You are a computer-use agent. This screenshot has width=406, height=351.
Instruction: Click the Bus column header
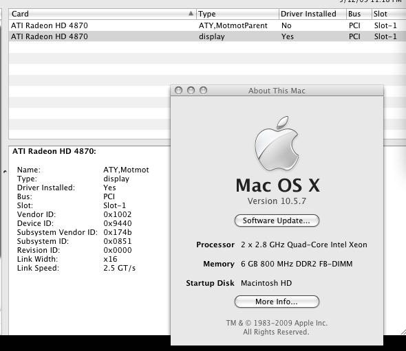[x=359, y=14]
